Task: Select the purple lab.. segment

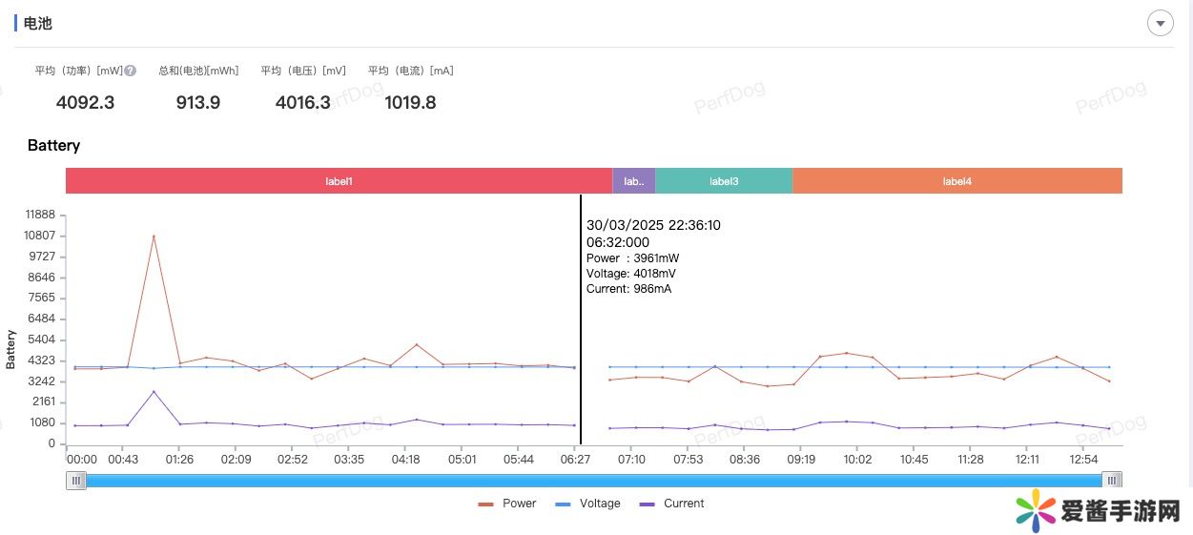Action: coord(633,181)
